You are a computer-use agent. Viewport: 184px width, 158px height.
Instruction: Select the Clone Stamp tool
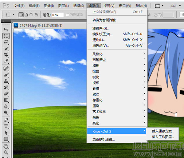pos(6,81)
